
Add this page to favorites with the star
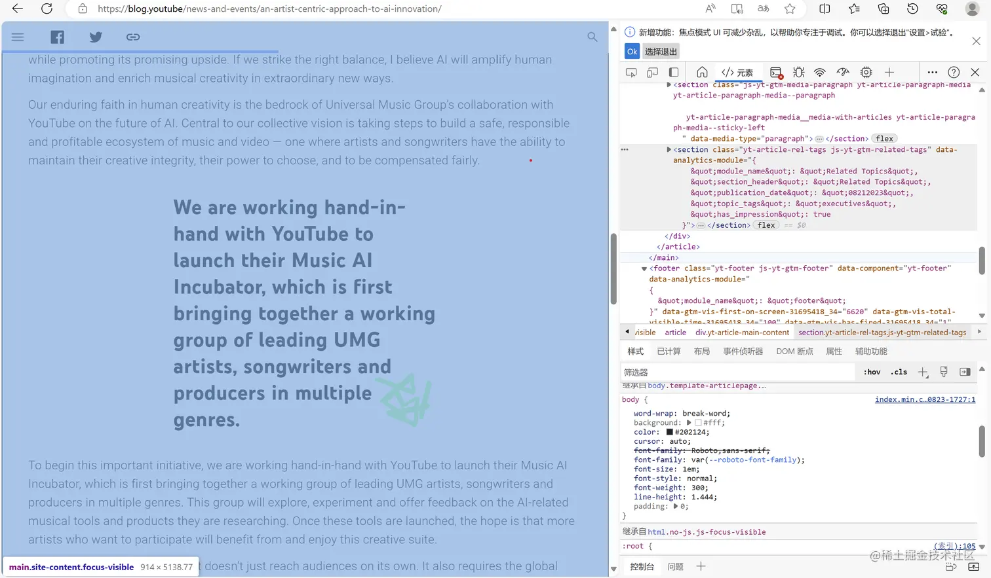pos(790,9)
